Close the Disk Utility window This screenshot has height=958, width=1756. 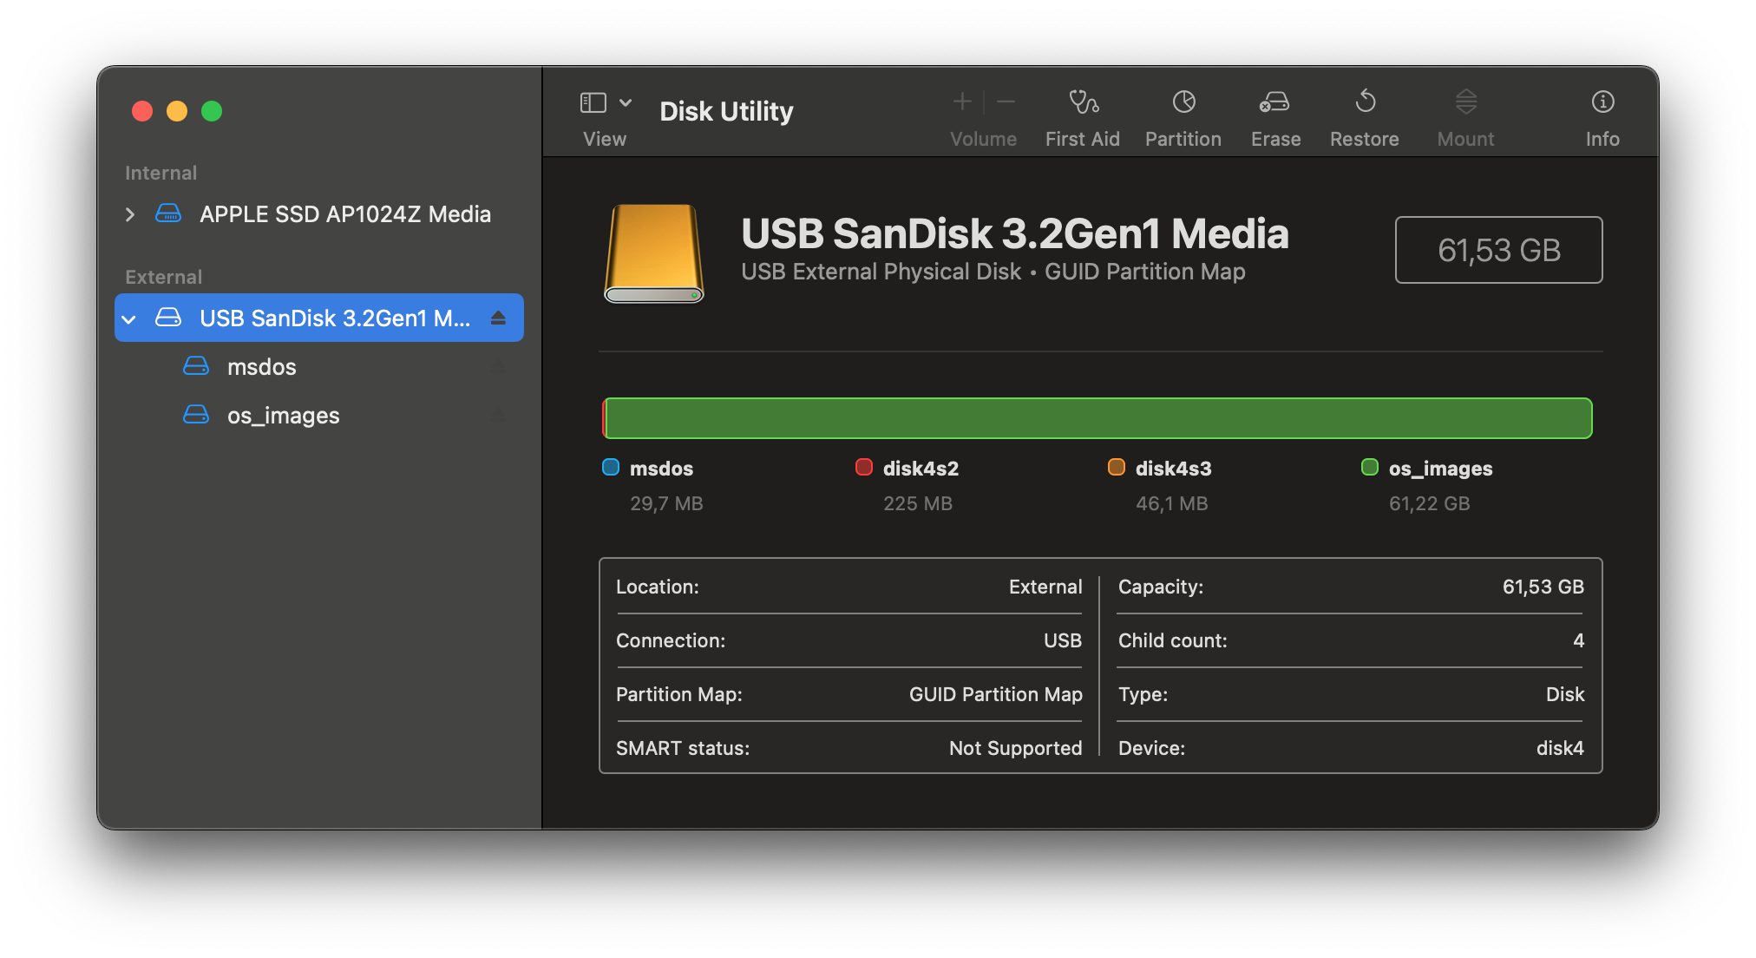[x=142, y=111]
